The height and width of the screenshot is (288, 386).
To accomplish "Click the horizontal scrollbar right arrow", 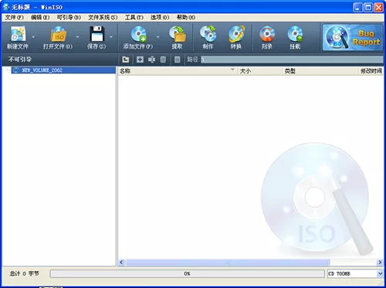I will 380,263.
